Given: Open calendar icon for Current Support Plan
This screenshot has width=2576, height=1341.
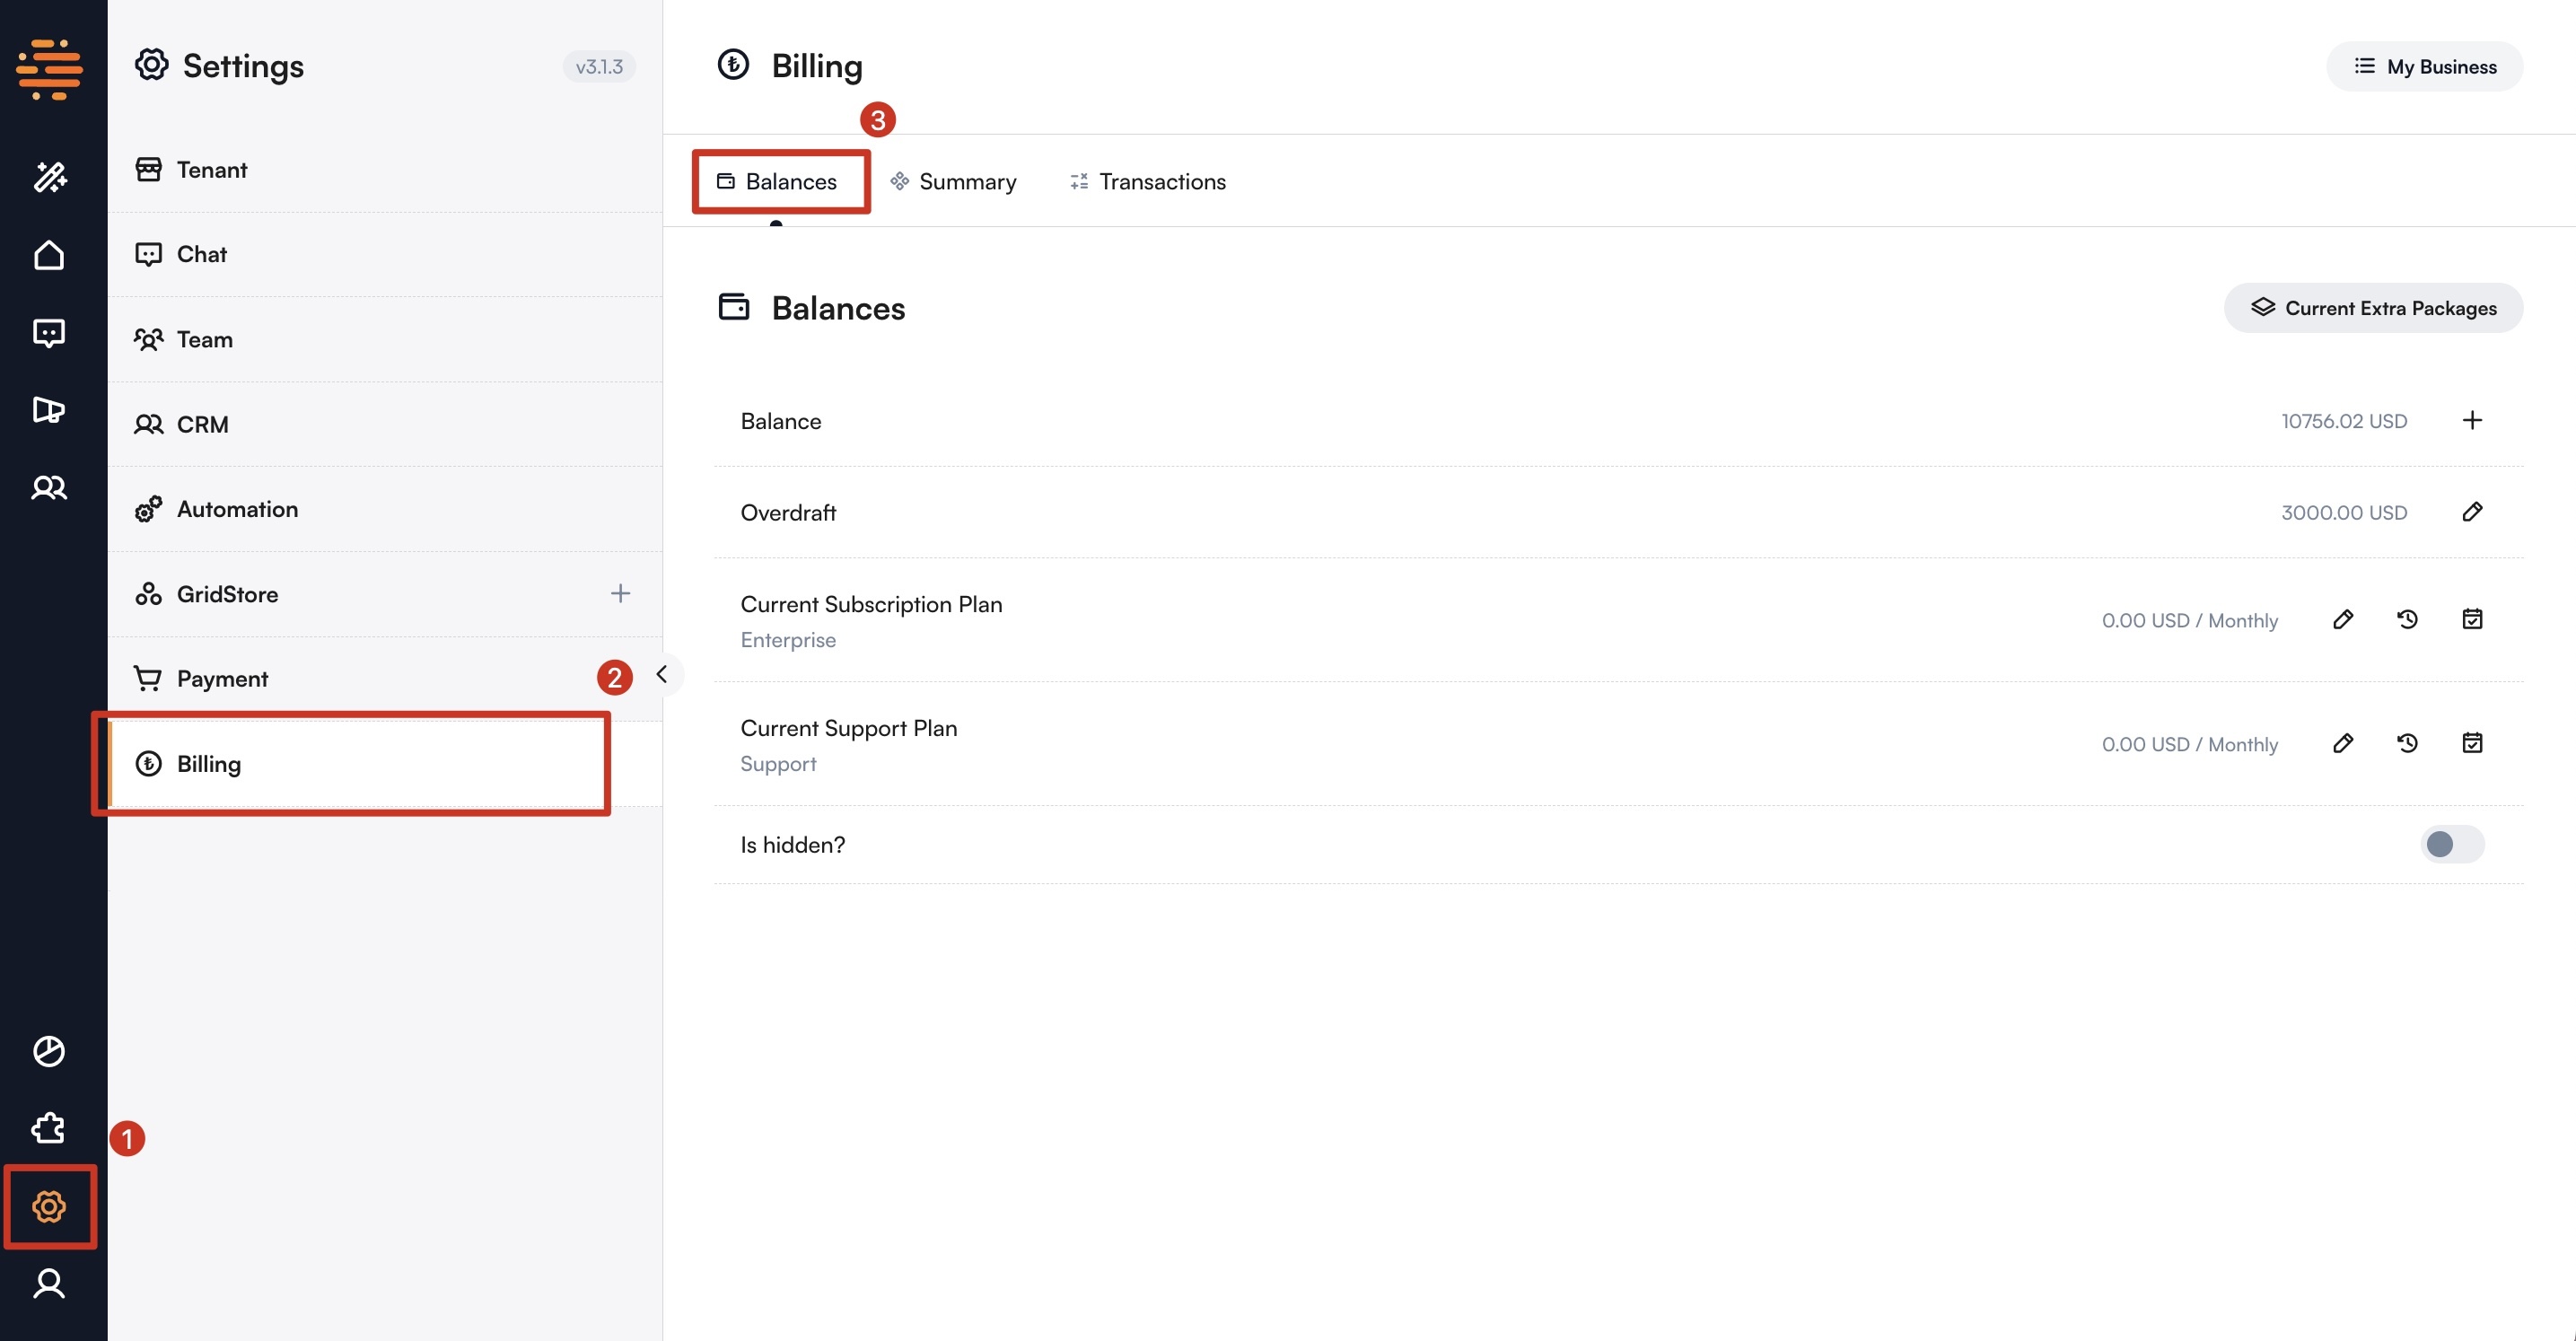Looking at the screenshot, I should click(2471, 743).
